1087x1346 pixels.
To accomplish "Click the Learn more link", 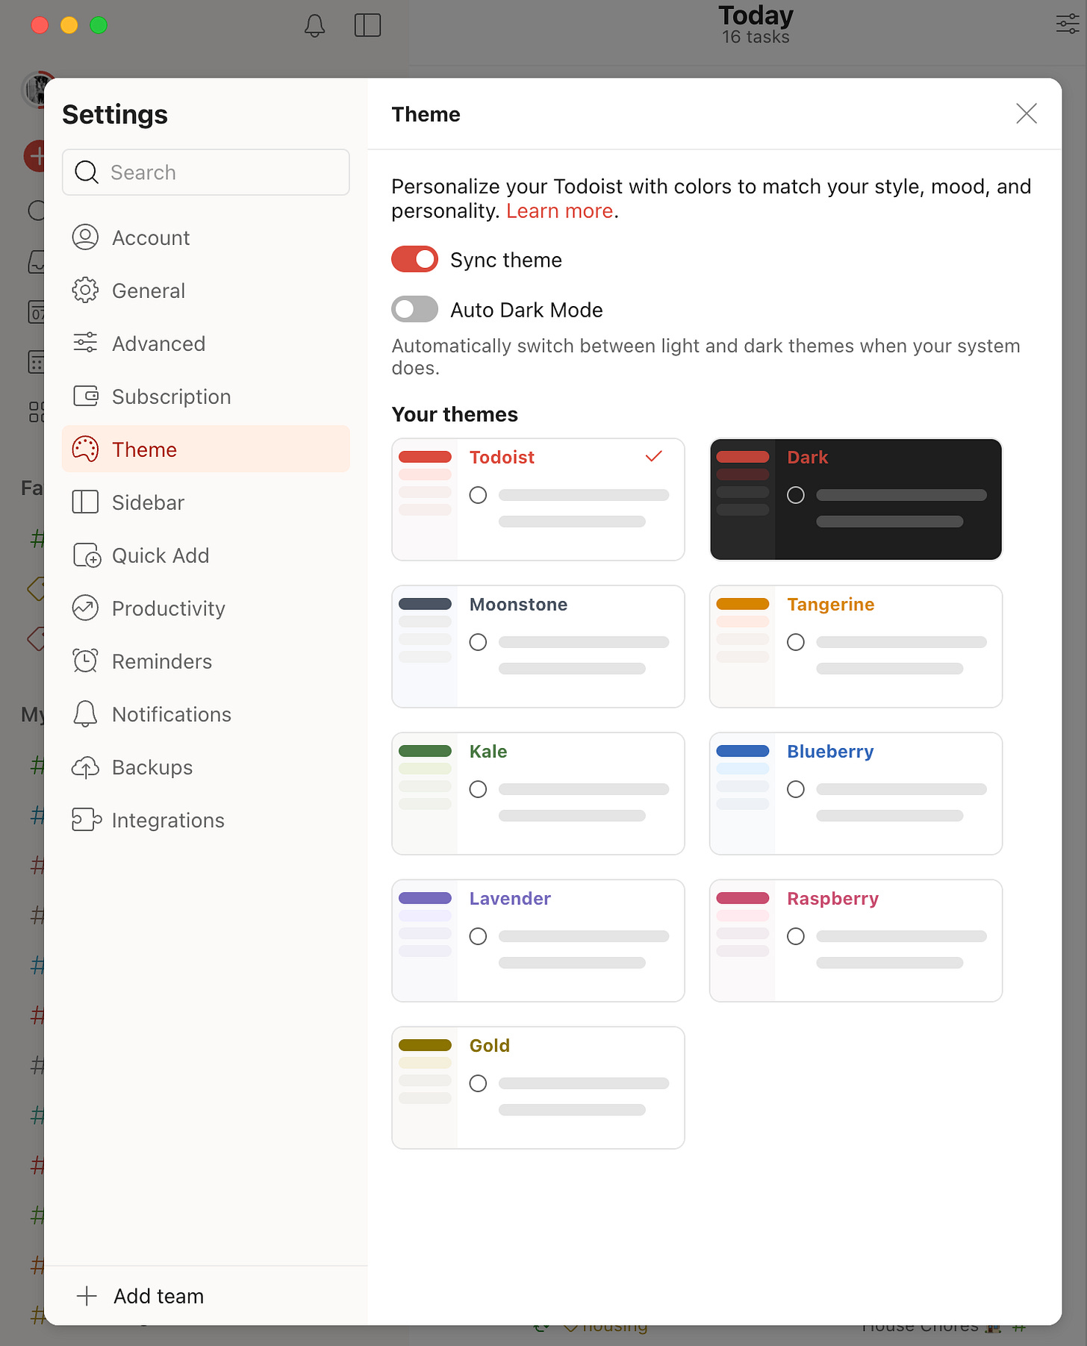I will click(559, 211).
